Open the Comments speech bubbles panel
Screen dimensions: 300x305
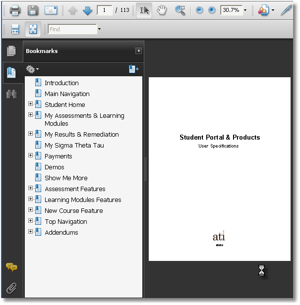click(11, 267)
